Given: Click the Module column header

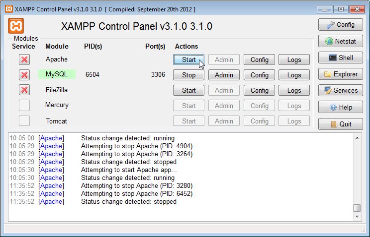Looking at the screenshot, I should click(x=57, y=47).
